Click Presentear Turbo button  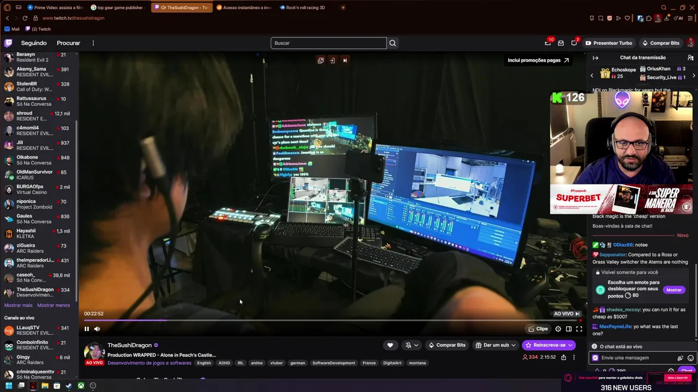(x=609, y=43)
